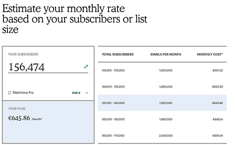235x145 pixels.
Task: Click the €690.41 monthly cost value
Action: (218, 136)
